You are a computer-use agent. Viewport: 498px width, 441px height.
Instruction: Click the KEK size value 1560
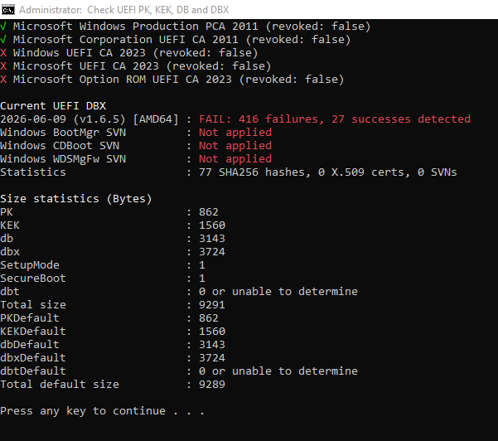pyautogui.click(x=212, y=225)
